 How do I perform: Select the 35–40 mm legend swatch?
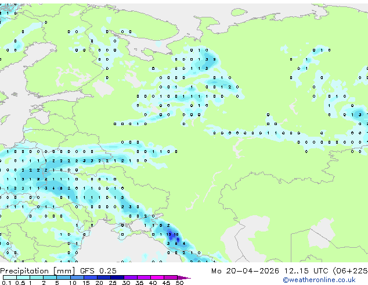tap(144, 277)
